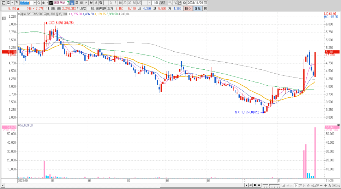
Task: Open dropdown next to 주 selector
Action: coord(12,3)
